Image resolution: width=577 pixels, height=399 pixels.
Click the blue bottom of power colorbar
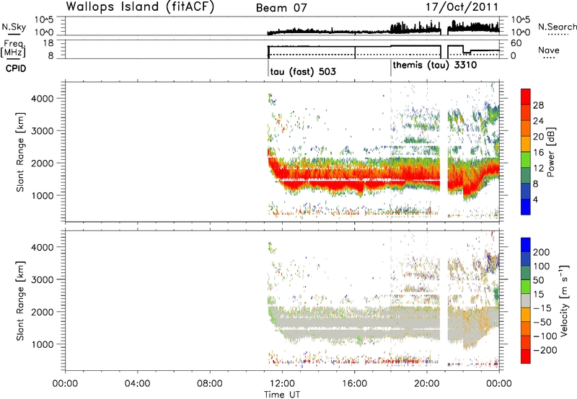click(x=526, y=207)
